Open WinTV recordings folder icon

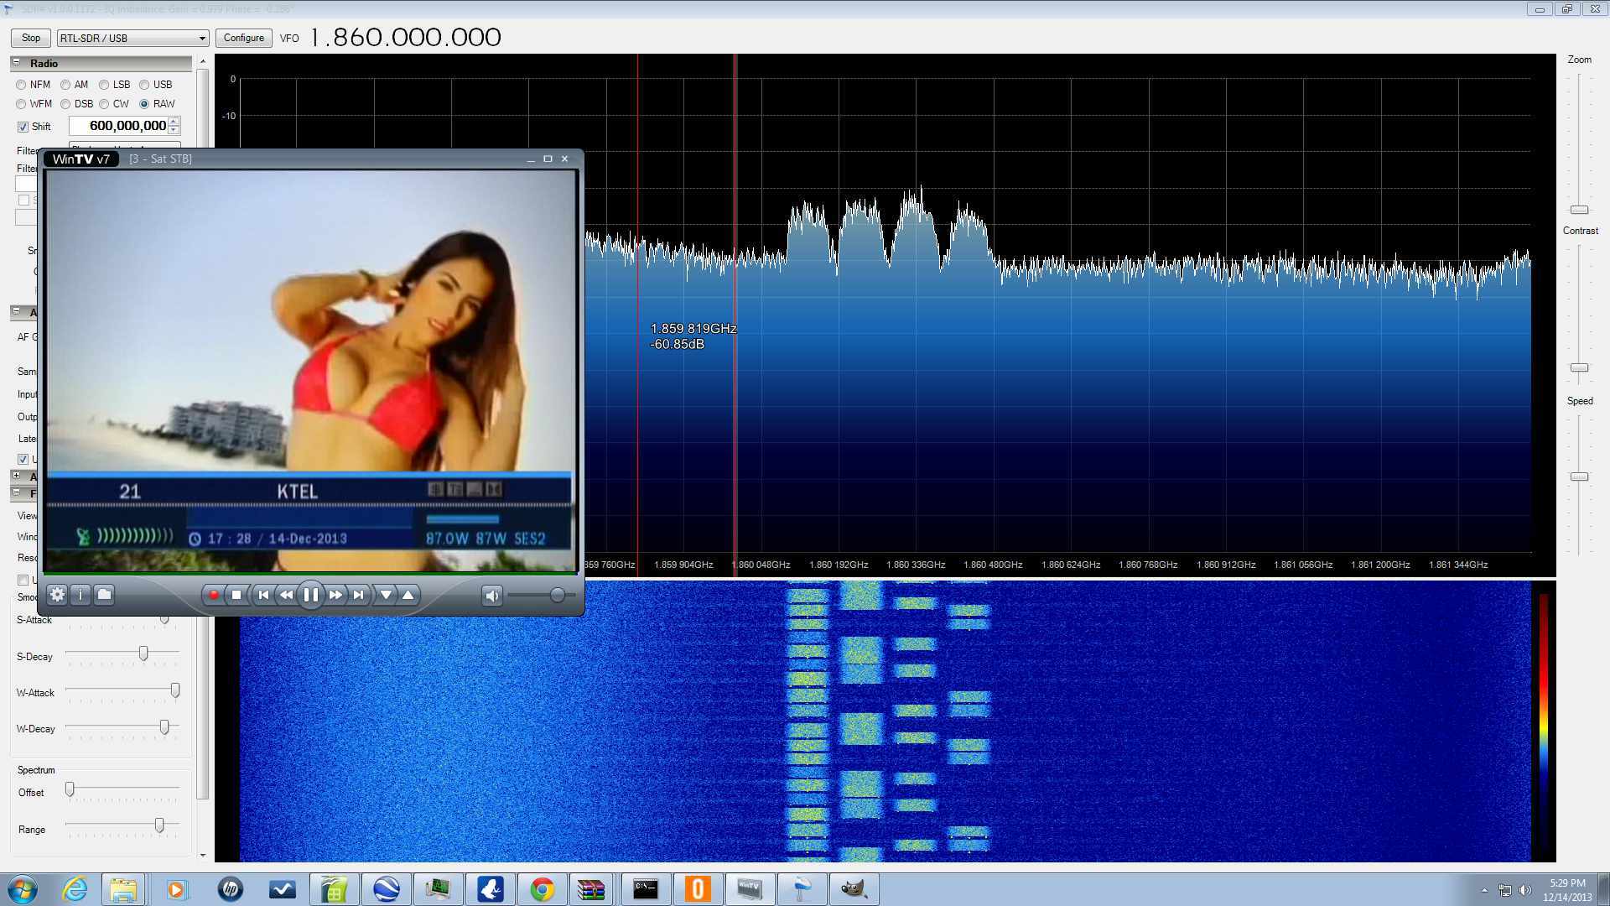[x=104, y=595]
